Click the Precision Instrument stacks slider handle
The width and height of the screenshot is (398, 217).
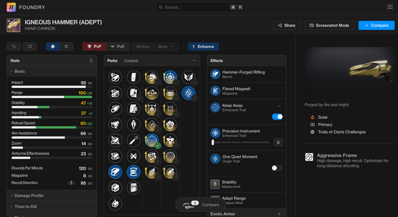point(213,142)
